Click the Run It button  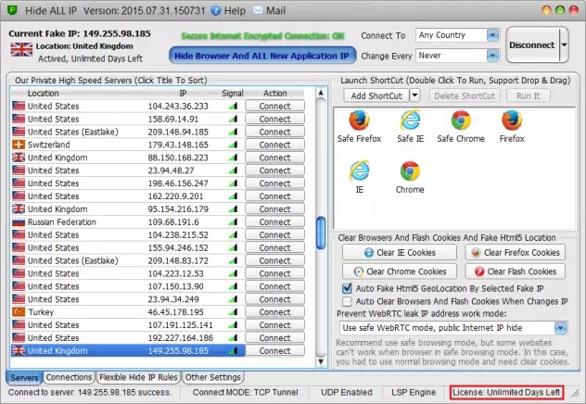click(x=529, y=96)
